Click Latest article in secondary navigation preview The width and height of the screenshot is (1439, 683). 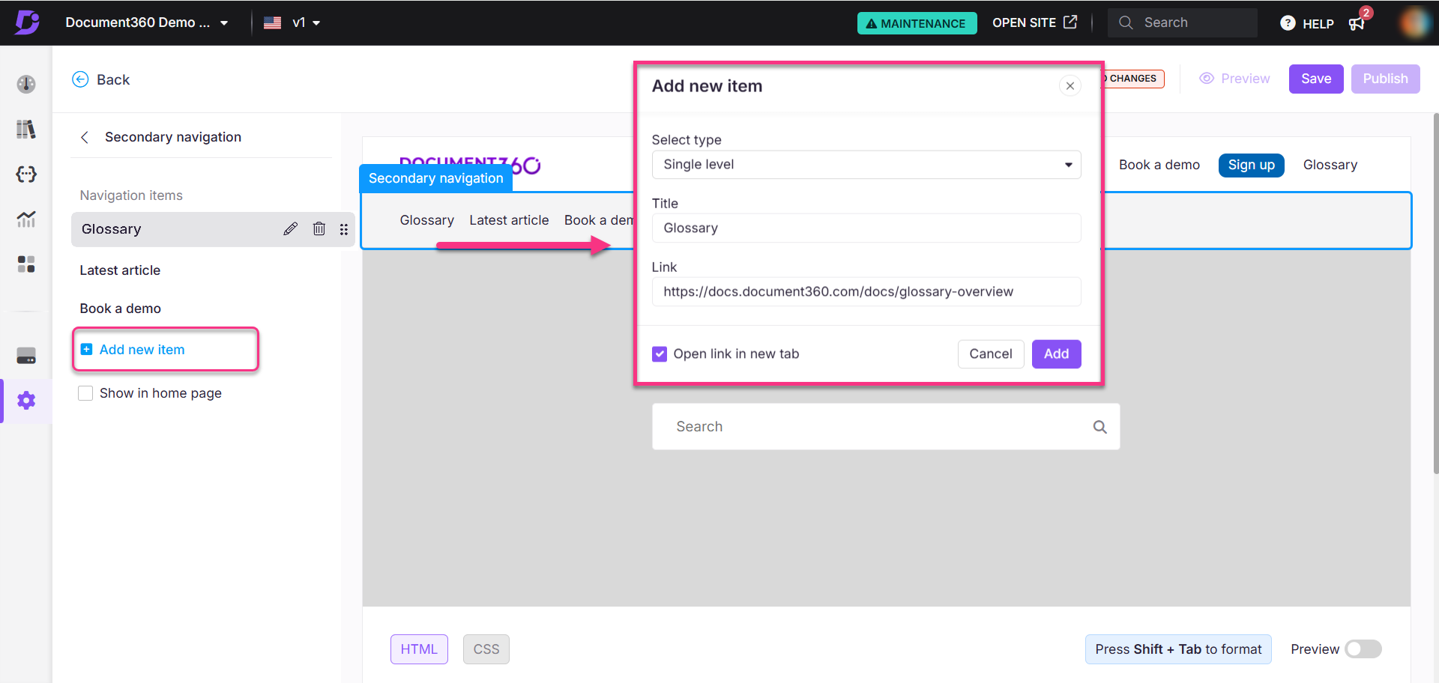[x=510, y=220]
